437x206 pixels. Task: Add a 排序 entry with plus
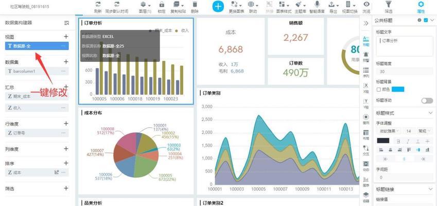tap(66, 163)
